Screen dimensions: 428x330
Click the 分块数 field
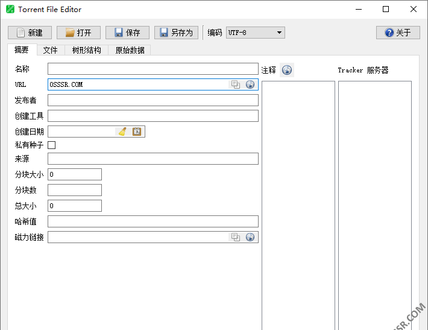click(x=75, y=190)
